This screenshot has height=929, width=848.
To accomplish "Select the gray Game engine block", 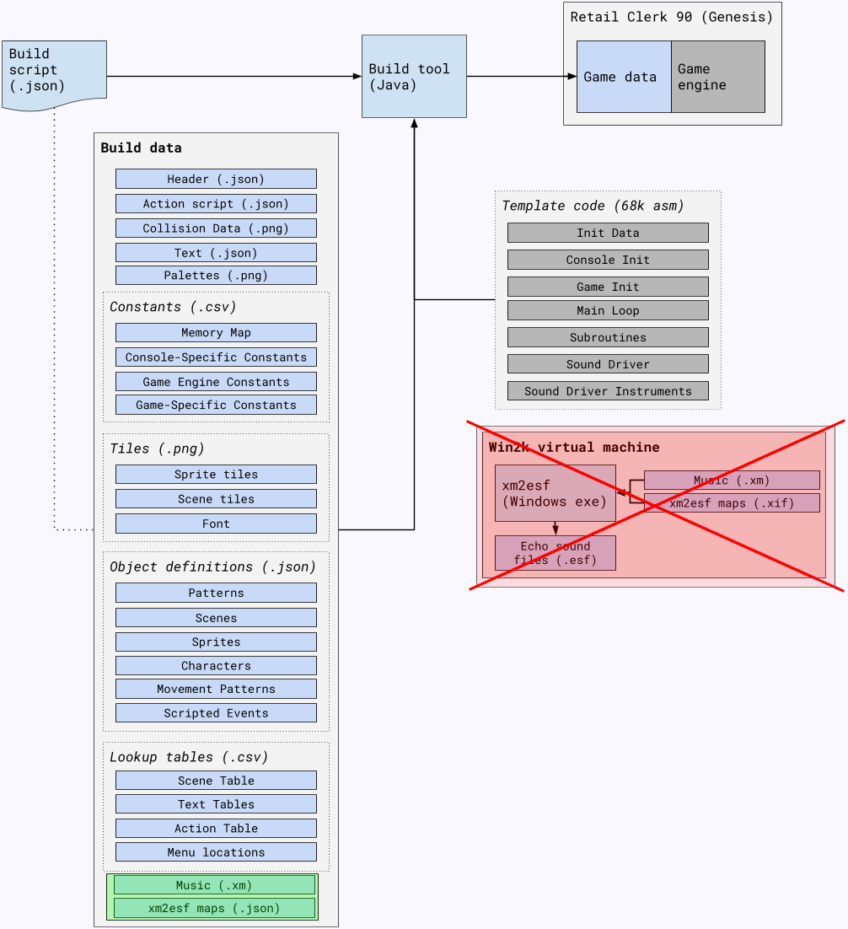I will point(717,77).
